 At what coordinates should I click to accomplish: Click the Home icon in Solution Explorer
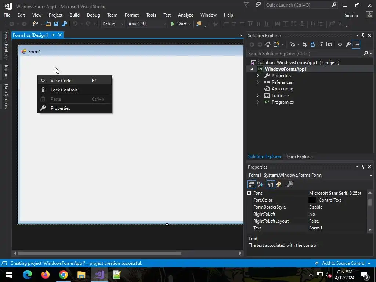click(x=268, y=44)
